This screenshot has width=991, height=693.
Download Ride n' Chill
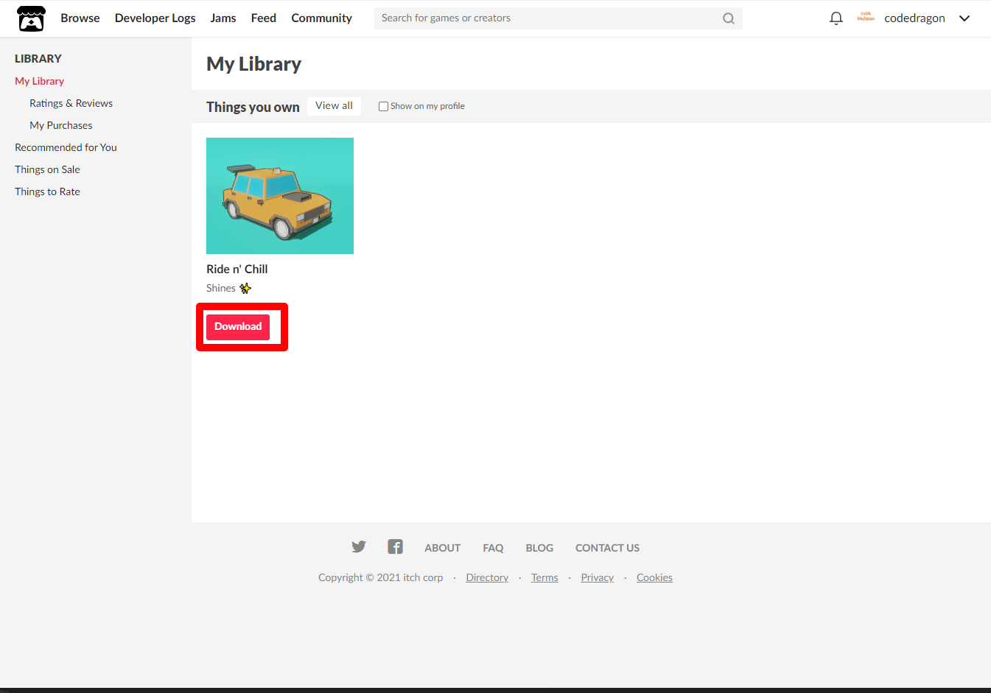[x=238, y=327]
